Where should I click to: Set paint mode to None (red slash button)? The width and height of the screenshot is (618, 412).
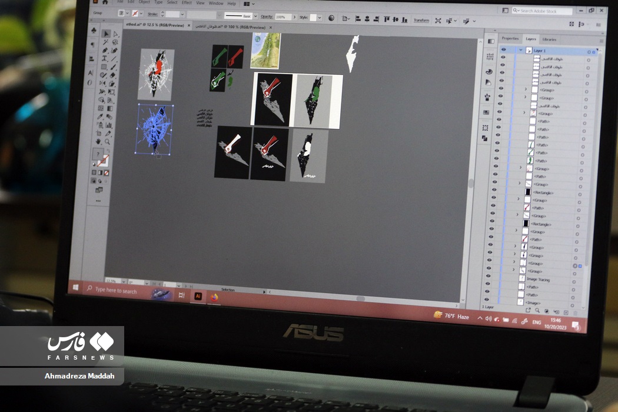(x=106, y=173)
